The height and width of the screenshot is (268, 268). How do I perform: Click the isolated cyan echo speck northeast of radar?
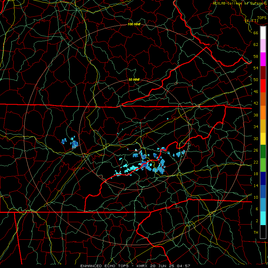[x=167, y=119]
